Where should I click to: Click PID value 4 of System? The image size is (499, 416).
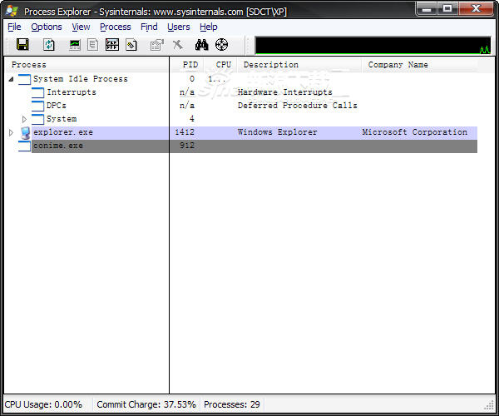pos(191,119)
